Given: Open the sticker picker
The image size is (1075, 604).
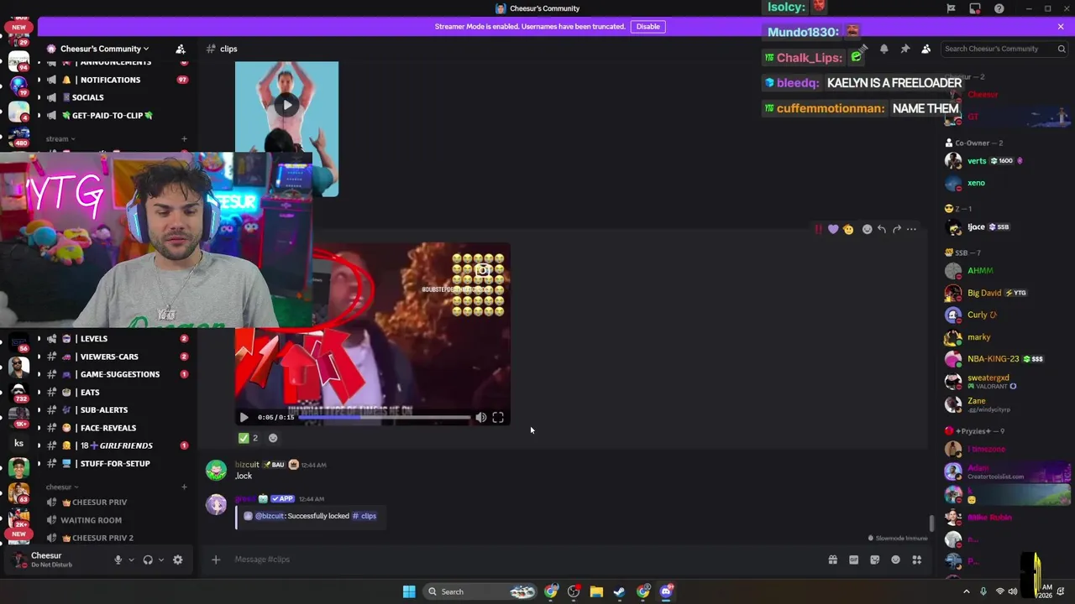Looking at the screenshot, I should point(874,560).
